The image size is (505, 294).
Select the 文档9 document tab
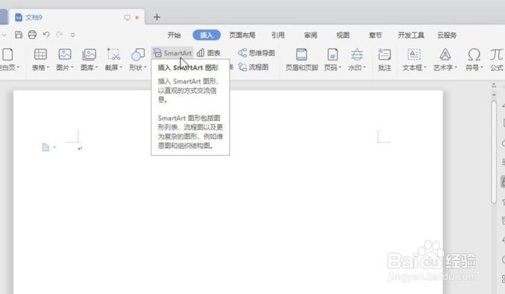(77, 17)
